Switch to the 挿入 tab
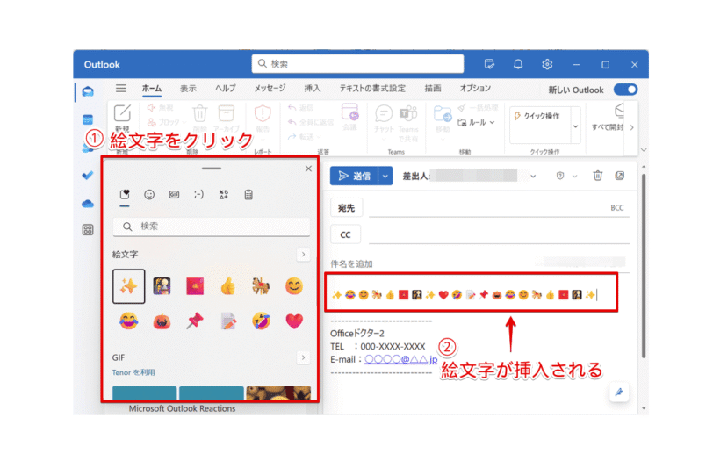Image resolution: width=713 pixels, height=454 pixels. [x=313, y=88]
